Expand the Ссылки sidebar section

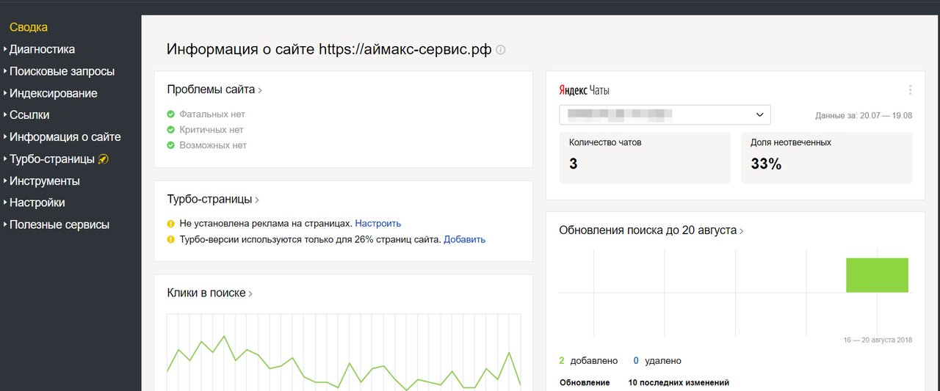coord(29,115)
